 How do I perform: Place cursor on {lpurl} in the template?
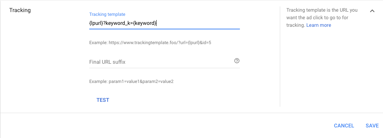pyautogui.click(x=96, y=23)
